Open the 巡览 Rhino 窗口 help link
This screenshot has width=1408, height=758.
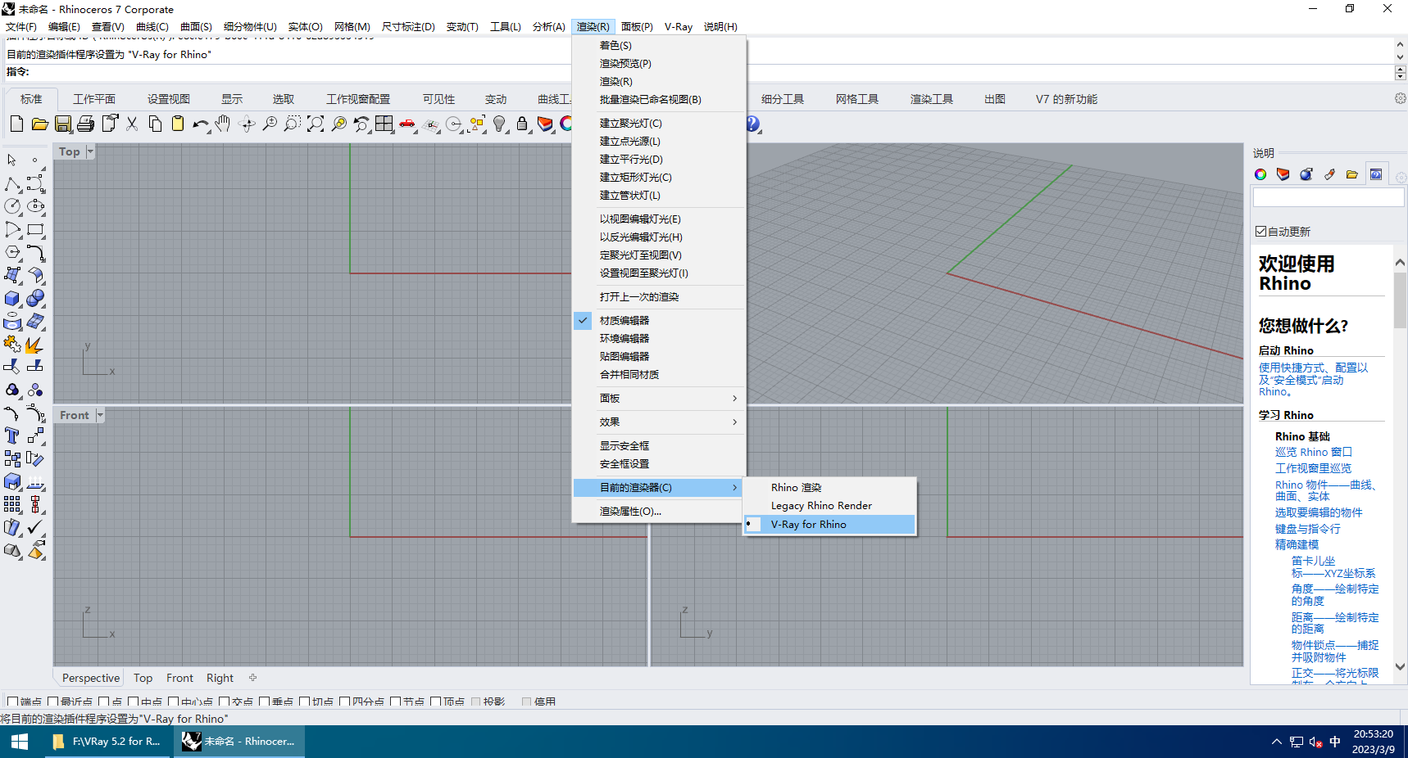click(x=1315, y=451)
